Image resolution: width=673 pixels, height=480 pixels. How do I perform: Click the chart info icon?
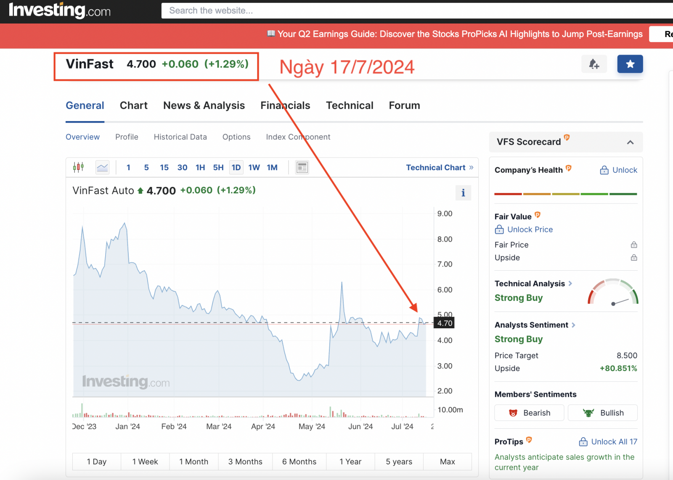tap(463, 193)
